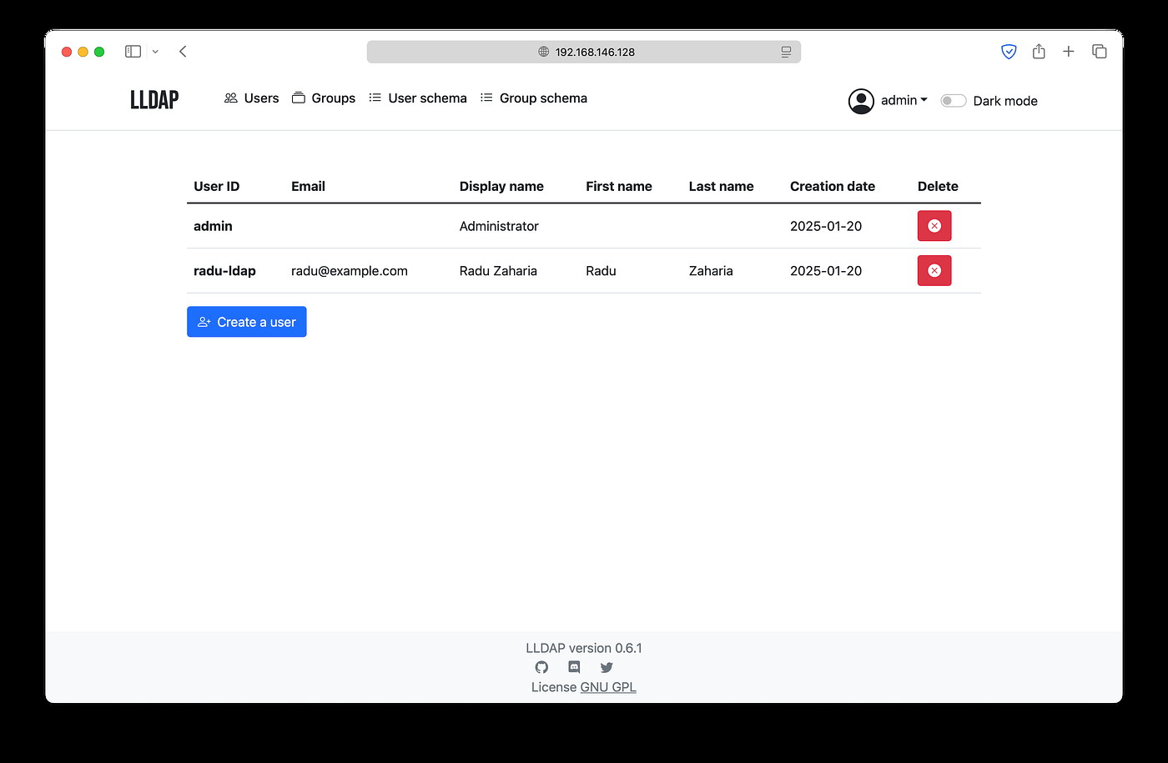1168x763 pixels.
Task: Show the Safari sidebar
Action: click(133, 52)
